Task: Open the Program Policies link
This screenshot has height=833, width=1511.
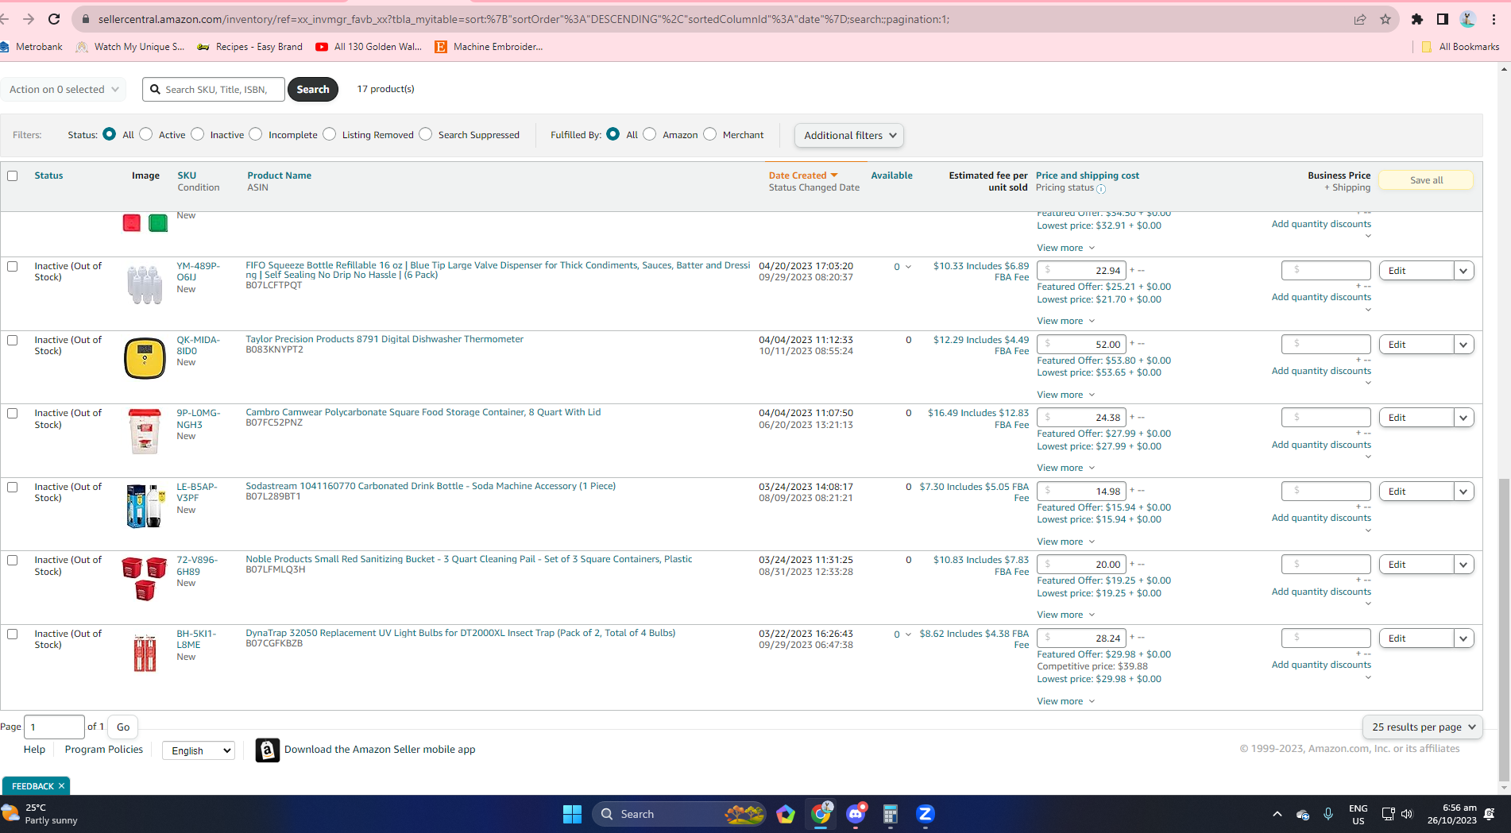Action: [x=104, y=750]
